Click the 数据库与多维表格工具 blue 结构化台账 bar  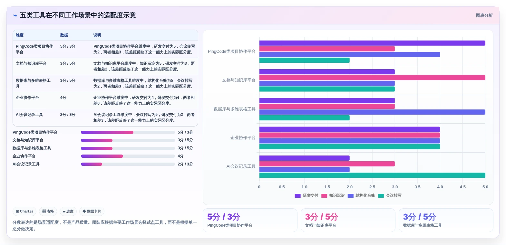pyautogui.click(x=372, y=112)
